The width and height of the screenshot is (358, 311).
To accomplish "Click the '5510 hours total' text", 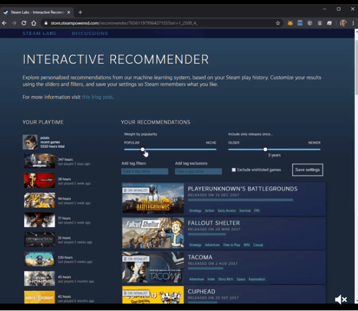I will pos(52,147).
